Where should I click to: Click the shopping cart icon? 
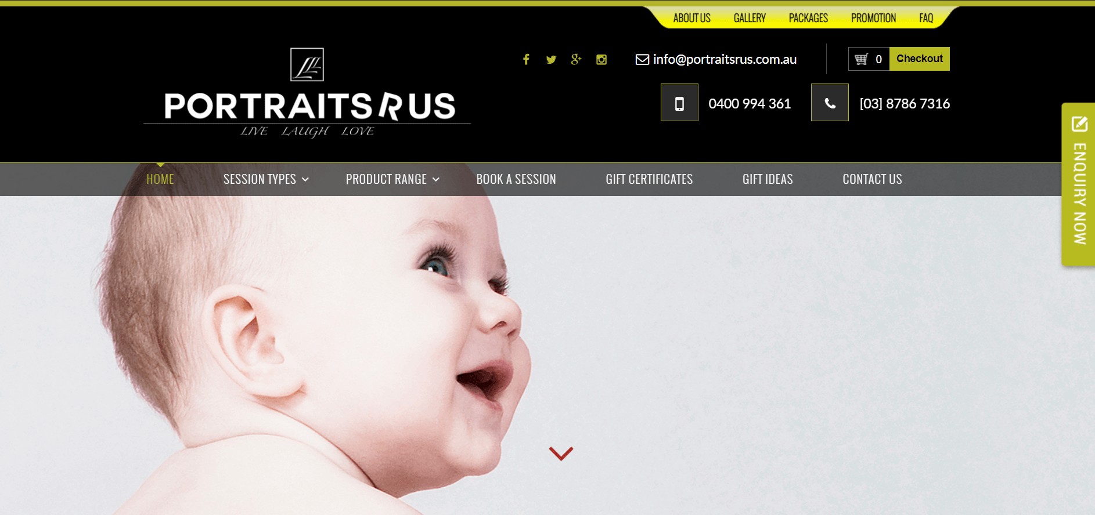862,59
